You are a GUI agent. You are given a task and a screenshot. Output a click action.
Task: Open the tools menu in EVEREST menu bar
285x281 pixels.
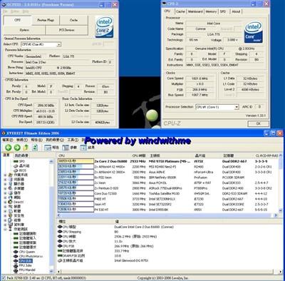point(73,140)
